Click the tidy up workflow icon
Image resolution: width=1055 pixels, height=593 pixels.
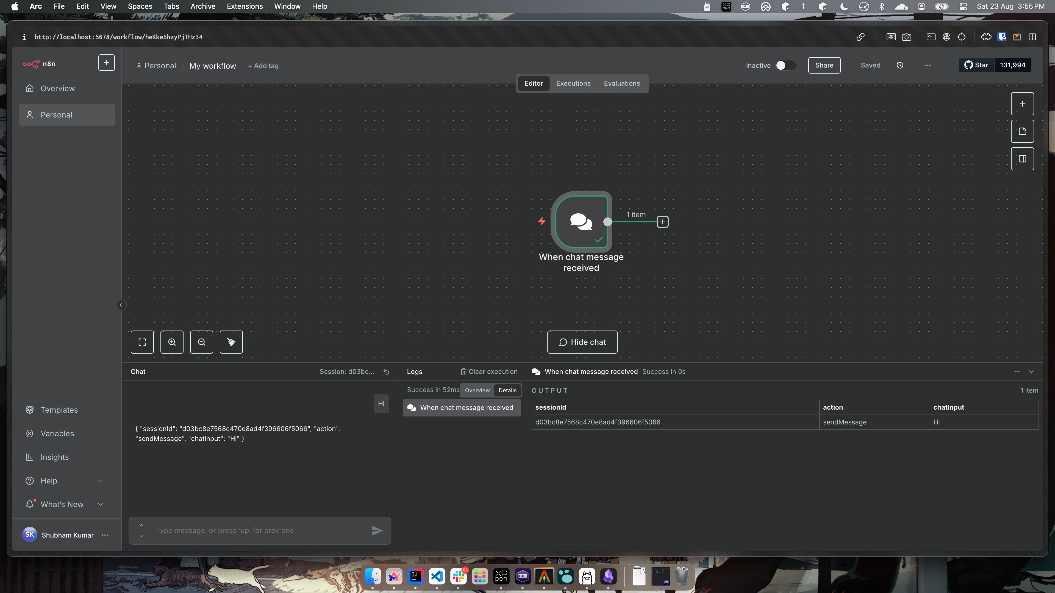[231, 342]
